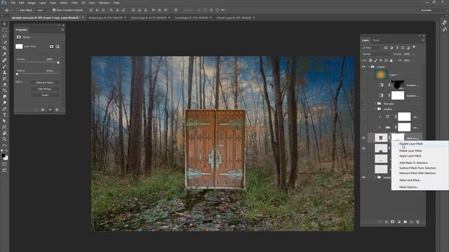Open the blend mode Normal dropdown
Image resolution: width=449 pixels, height=252 pixels.
pyautogui.click(x=377, y=54)
